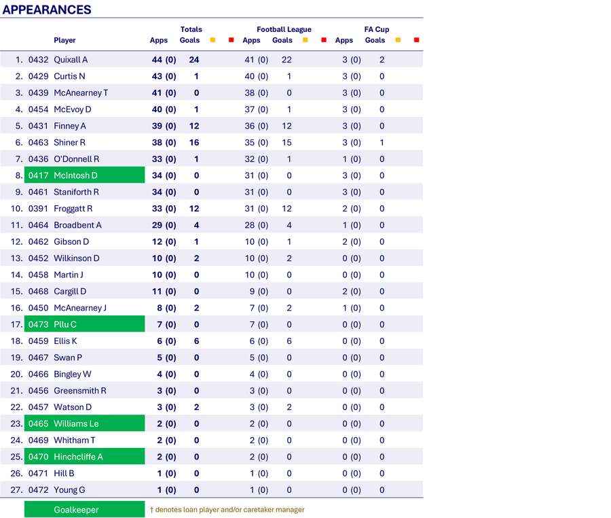
Task: Click Ellis K total goals value 6
Action: click(x=196, y=341)
